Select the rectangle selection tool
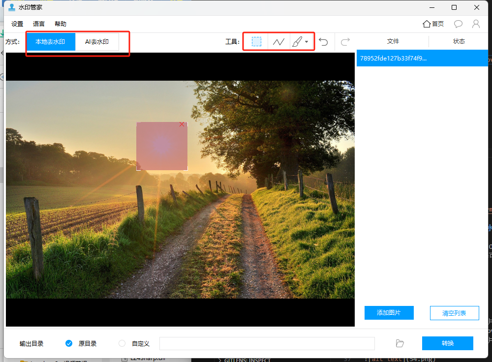 point(256,41)
